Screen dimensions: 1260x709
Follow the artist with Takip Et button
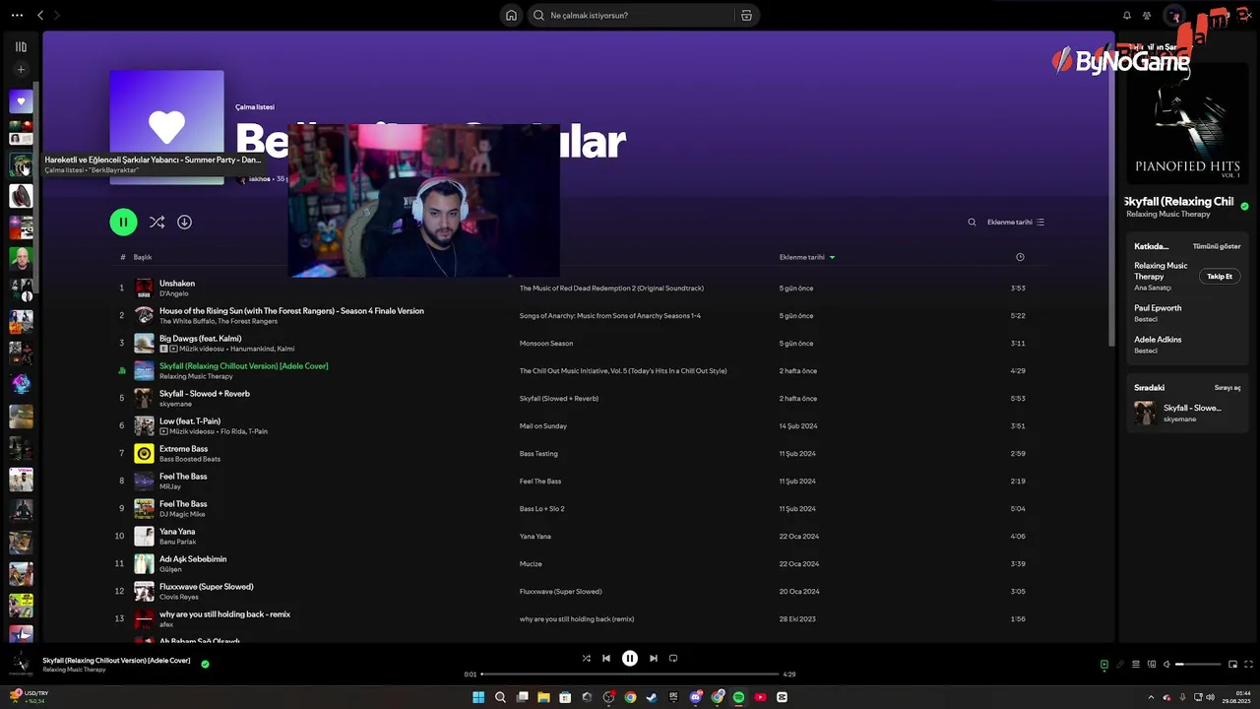pos(1220,277)
